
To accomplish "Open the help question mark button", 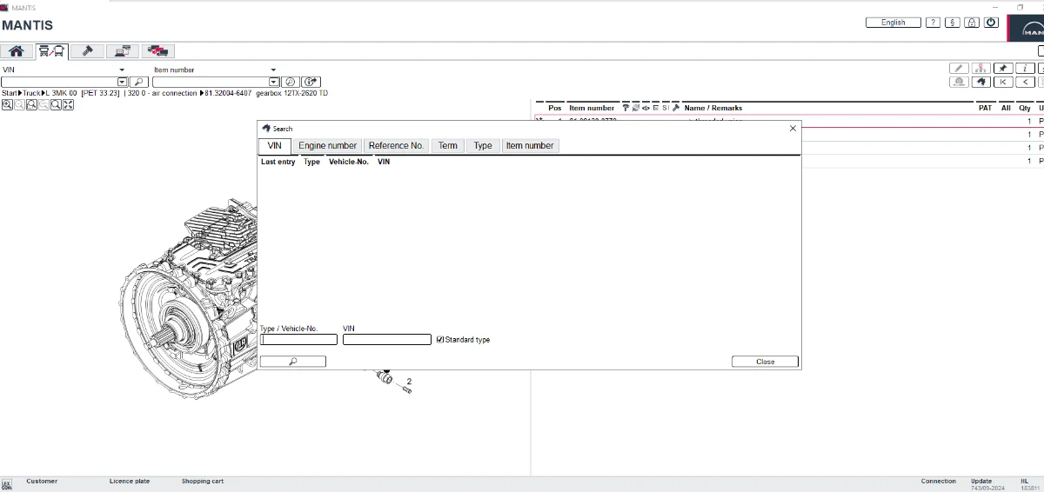I will click(933, 23).
